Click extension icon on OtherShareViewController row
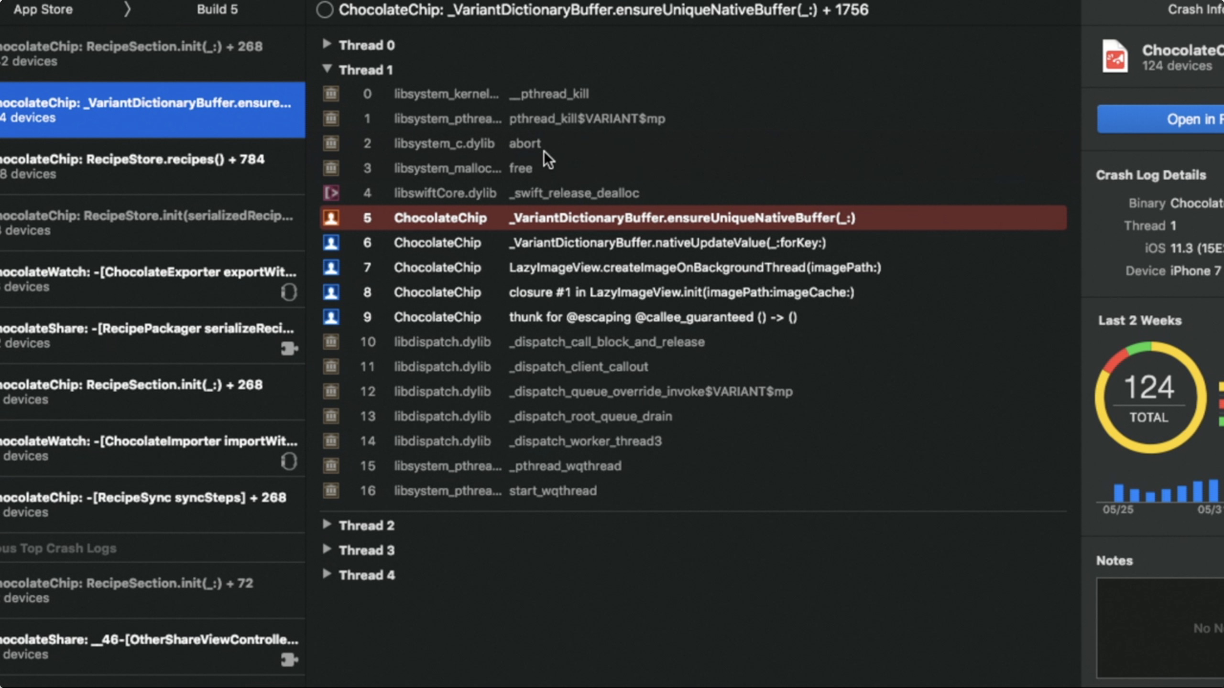1224x688 pixels. coord(289,660)
